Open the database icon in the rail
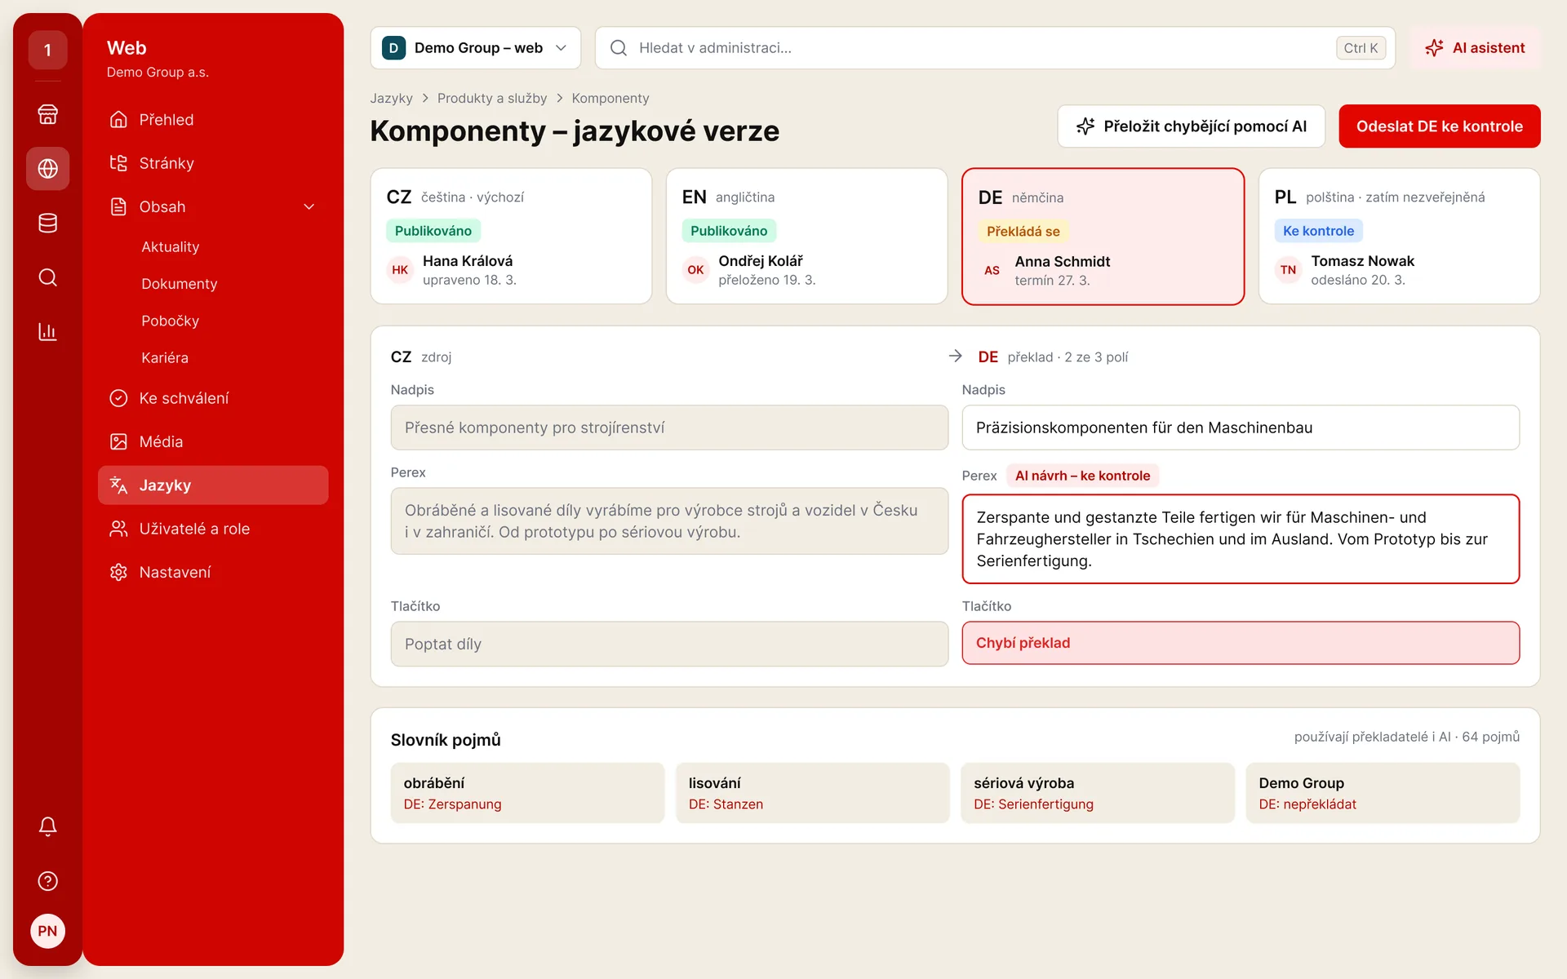 tap(47, 223)
